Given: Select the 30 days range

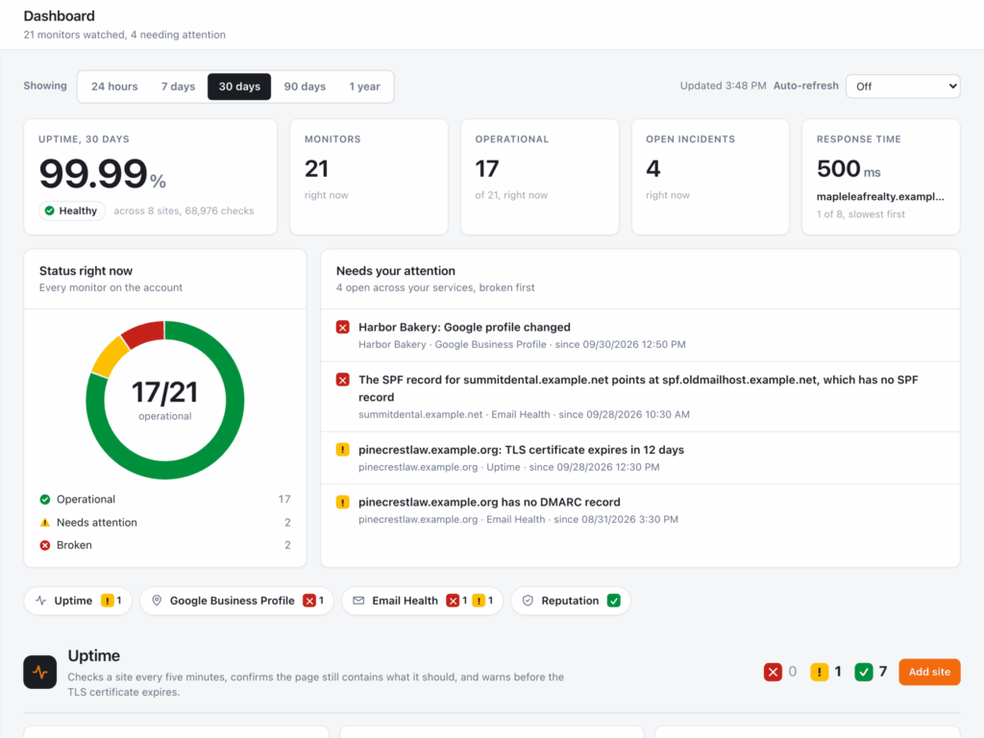Looking at the screenshot, I should [239, 86].
